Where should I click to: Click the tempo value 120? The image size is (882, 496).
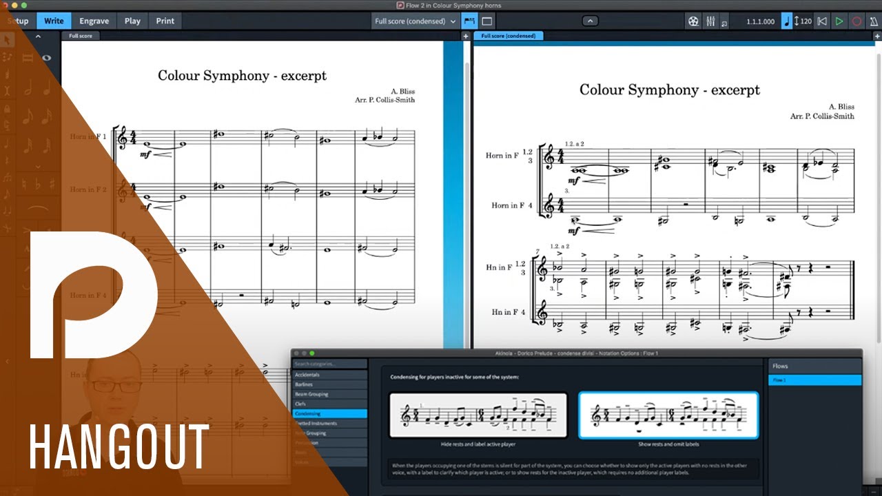coord(806,21)
